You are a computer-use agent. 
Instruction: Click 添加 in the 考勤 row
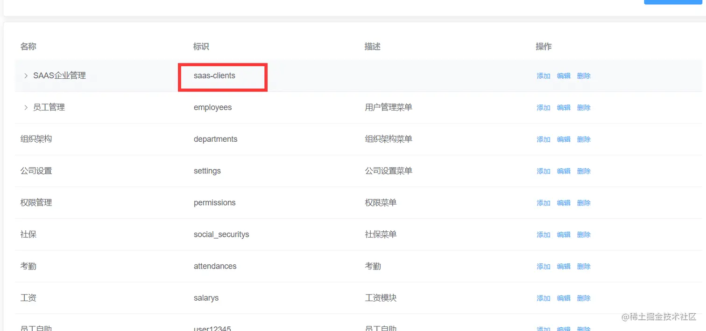tap(544, 266)
